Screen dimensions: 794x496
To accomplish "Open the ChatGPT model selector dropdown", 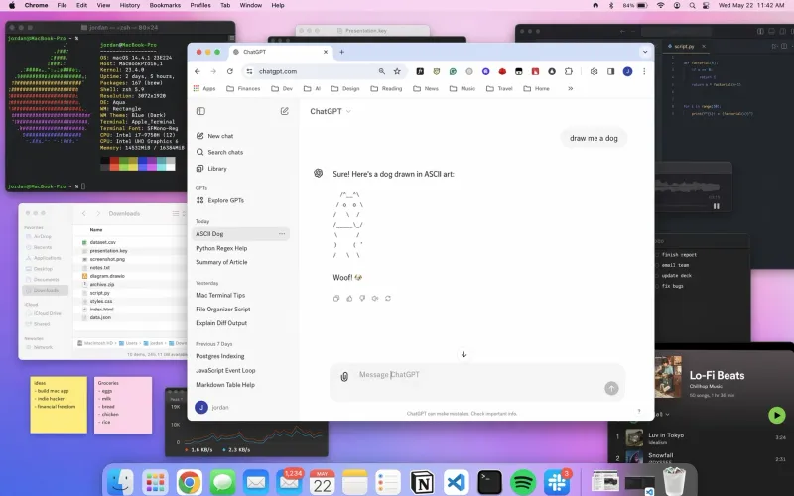I will click(331, 112).
